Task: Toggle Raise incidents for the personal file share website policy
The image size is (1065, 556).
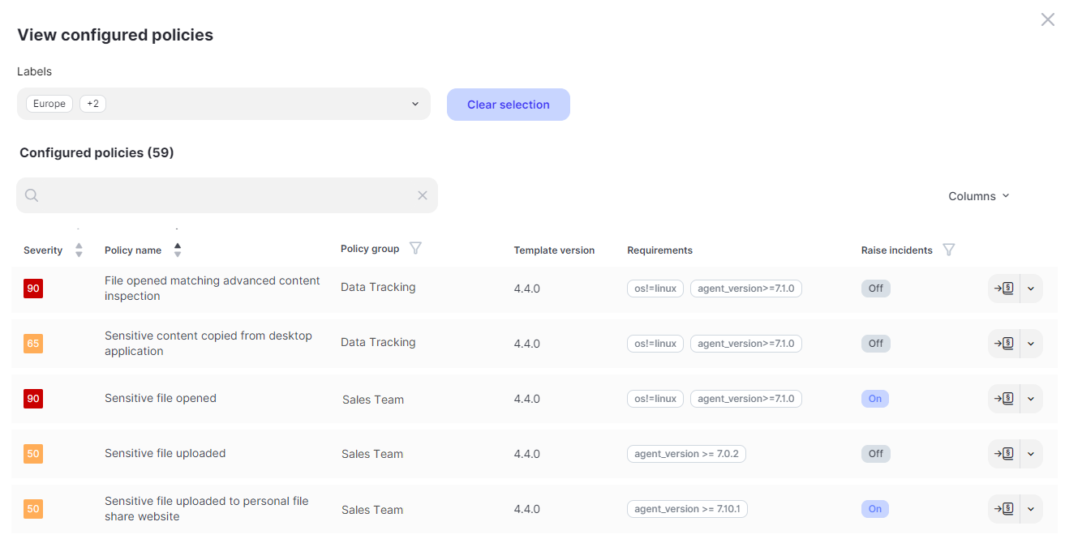Action: [x=874, y=509]
